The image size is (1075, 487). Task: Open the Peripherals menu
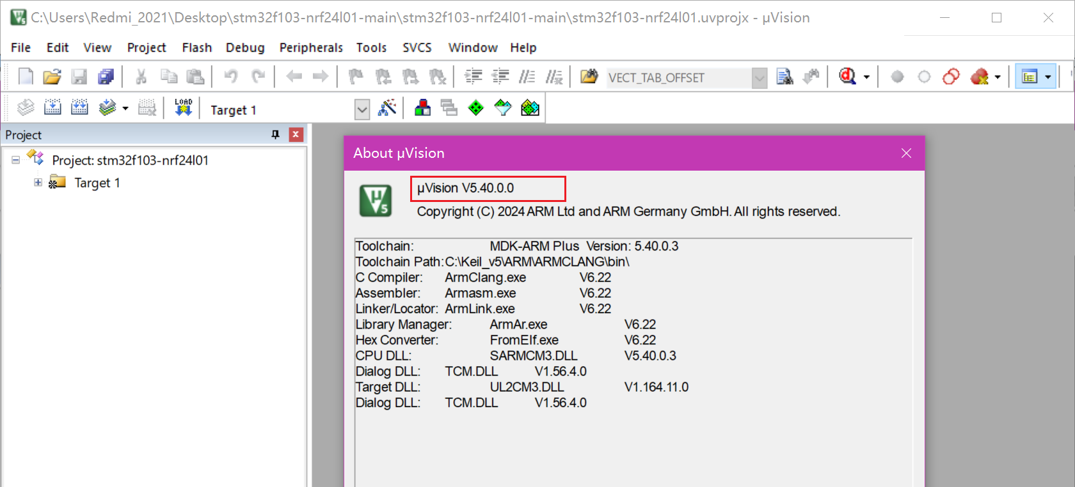point(311,47)
